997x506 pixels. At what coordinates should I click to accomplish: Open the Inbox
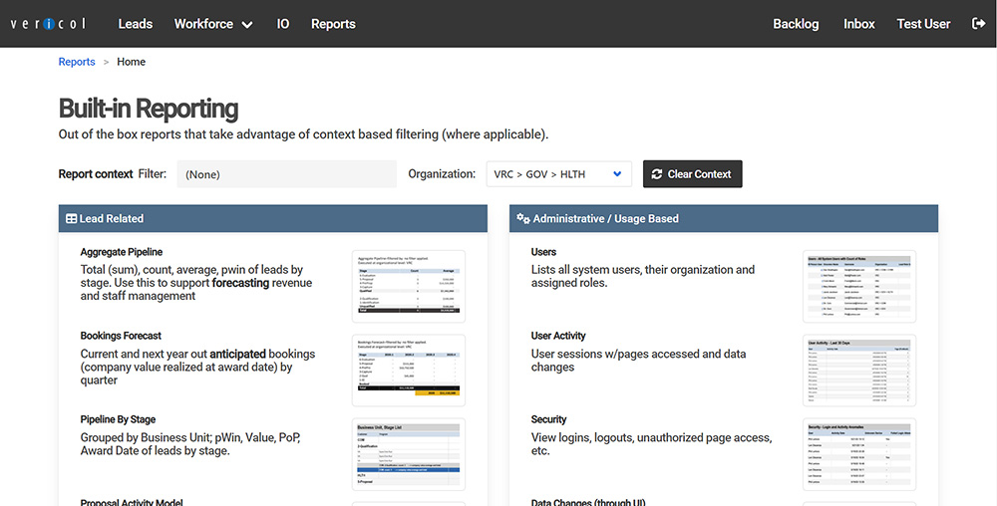tap(858, 24)
